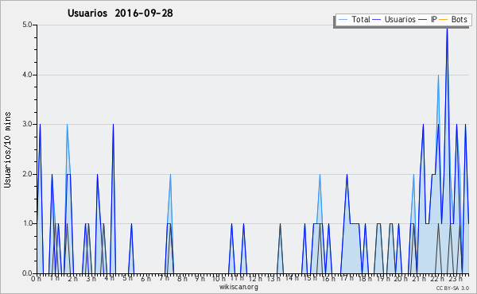The width and height of the screenshot is (477, 294).
Task: Click the 3.0 peak just after 4 h
Action: (113, 126)
